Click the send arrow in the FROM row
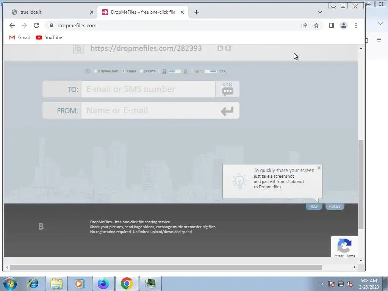 click(227, 111)
